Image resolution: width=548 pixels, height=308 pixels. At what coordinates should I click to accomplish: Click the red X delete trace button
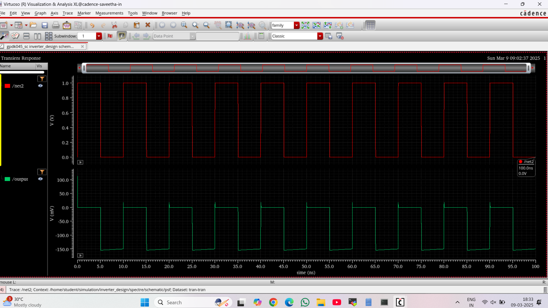(148, 25)
